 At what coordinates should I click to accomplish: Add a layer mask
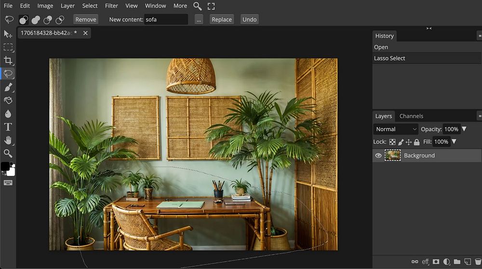click(x=436, y=262)
